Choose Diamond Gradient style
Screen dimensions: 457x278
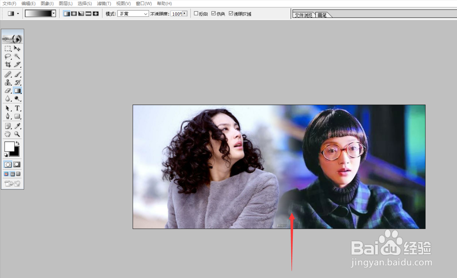[x=96, y=14]
